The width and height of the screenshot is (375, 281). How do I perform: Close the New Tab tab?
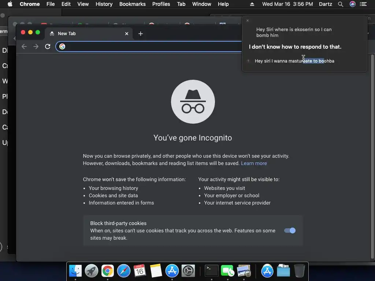(x=127, y=34)
